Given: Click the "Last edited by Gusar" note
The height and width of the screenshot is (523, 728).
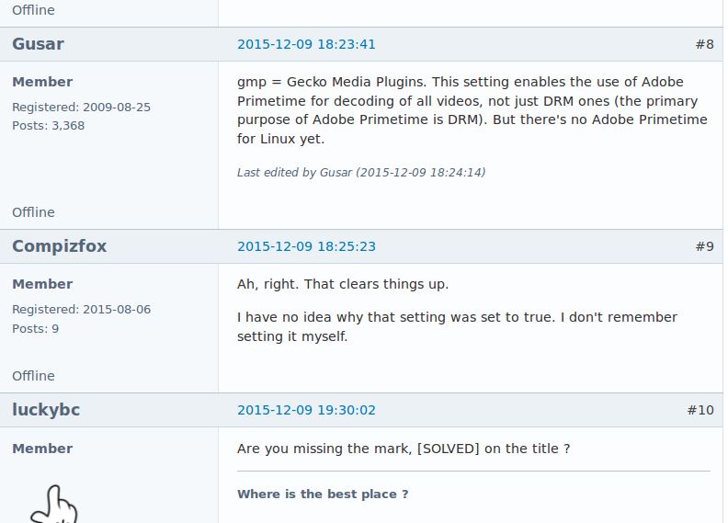Looking at the screenshot, I should tap(361, 173).
